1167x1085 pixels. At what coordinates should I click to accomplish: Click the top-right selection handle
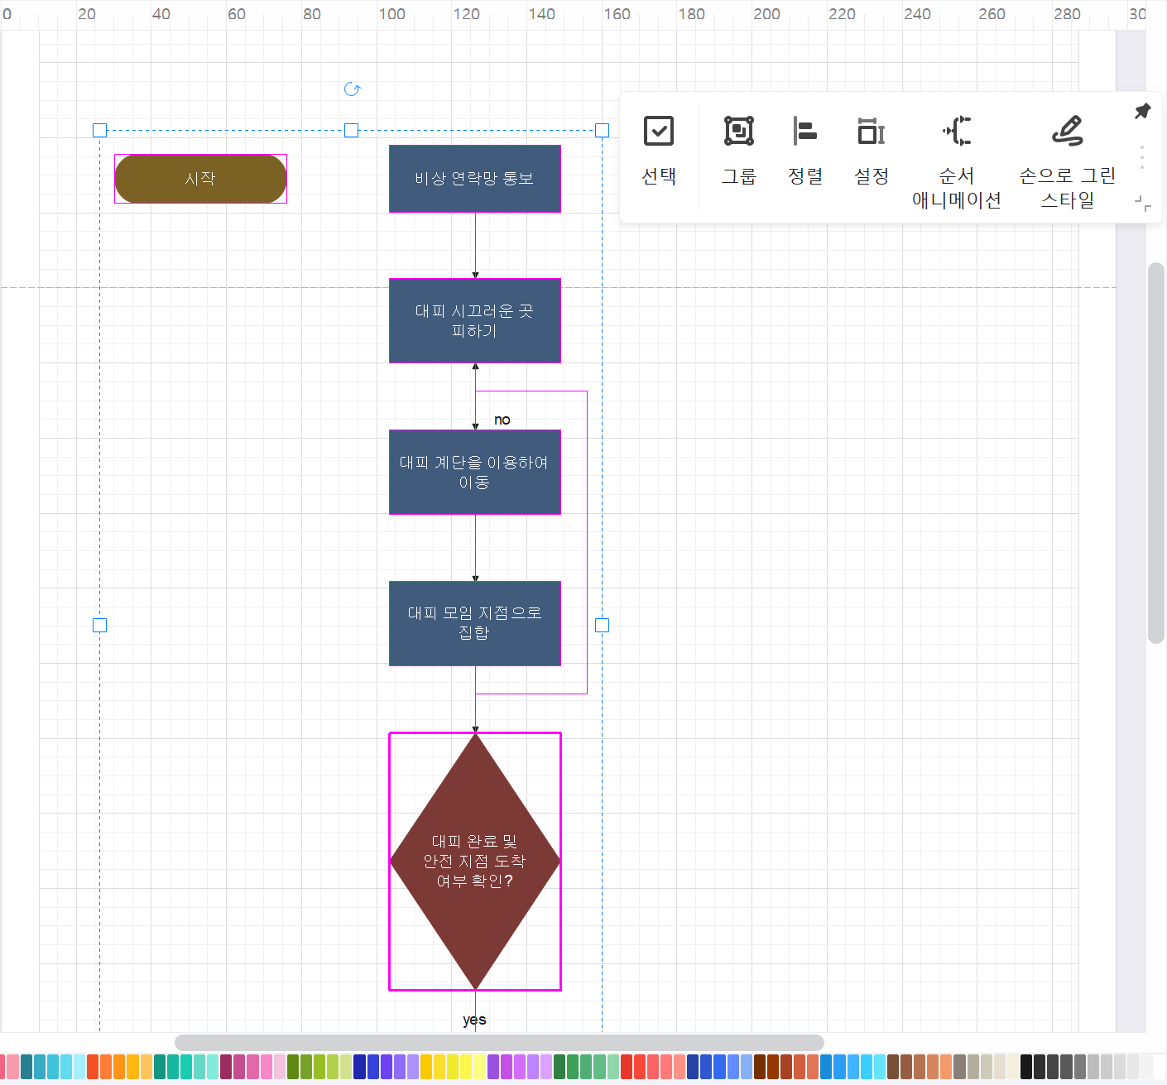pyautogui.click(x=602, y=130)
